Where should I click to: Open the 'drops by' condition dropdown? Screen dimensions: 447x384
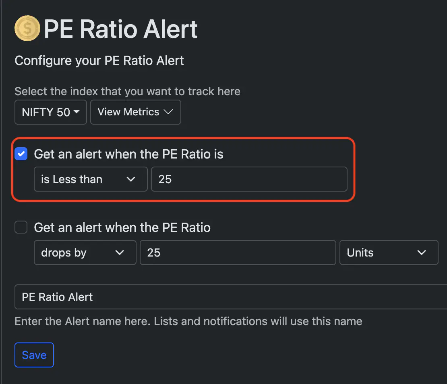tap(85, 253)
